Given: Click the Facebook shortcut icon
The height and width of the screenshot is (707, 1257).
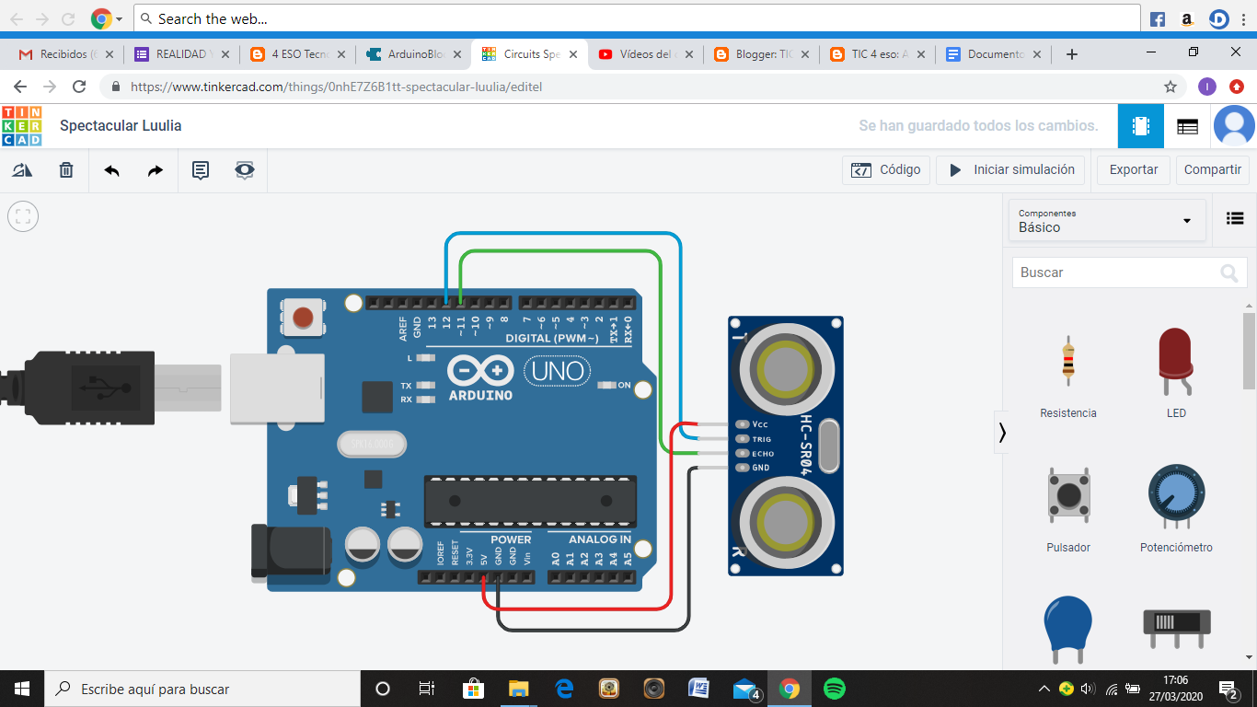Looking at the screenshot, I should [x=1158, y=18].
